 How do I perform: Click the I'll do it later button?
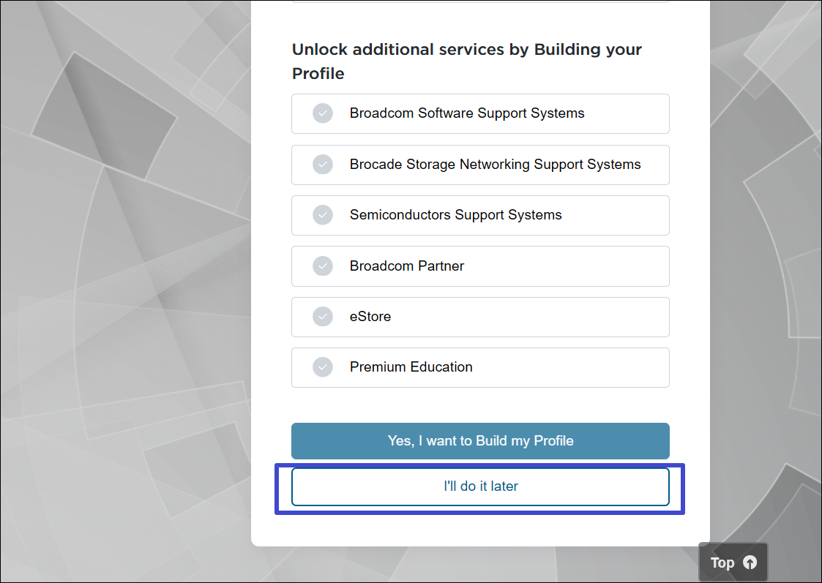(x=480, y=486)
